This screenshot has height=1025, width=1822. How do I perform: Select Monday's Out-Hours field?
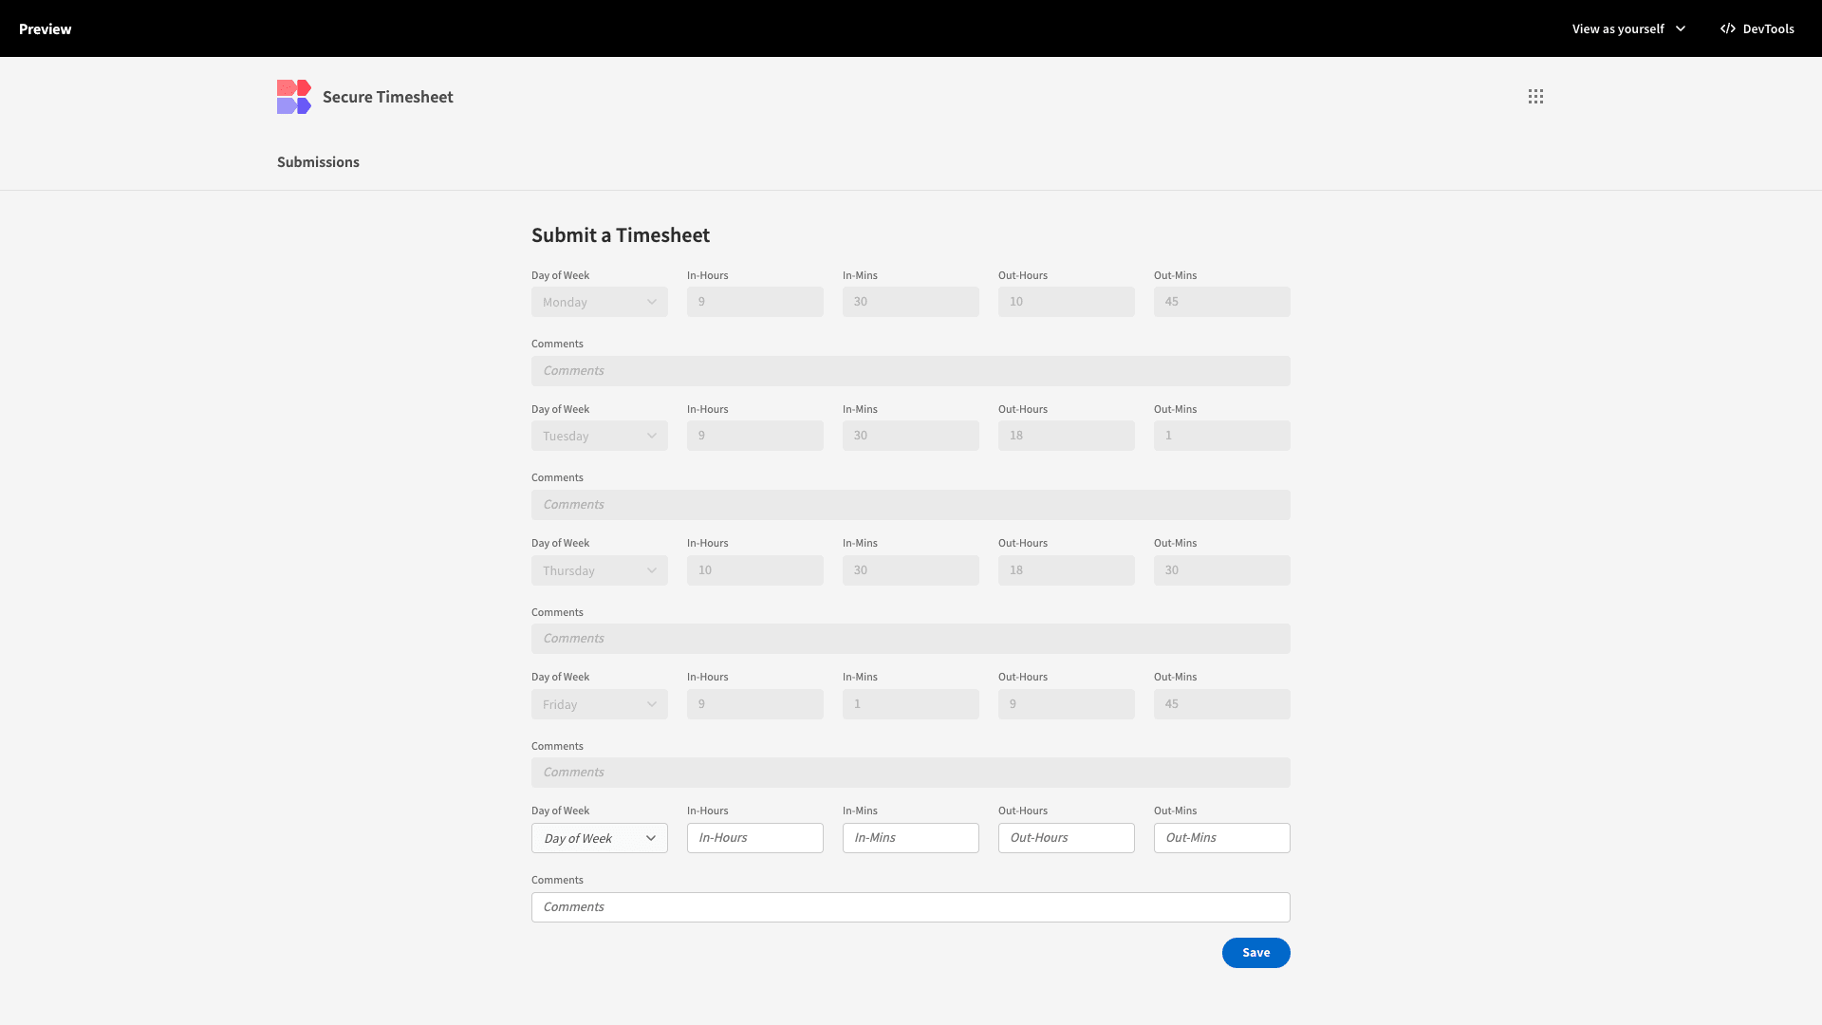pos(1067,302)
